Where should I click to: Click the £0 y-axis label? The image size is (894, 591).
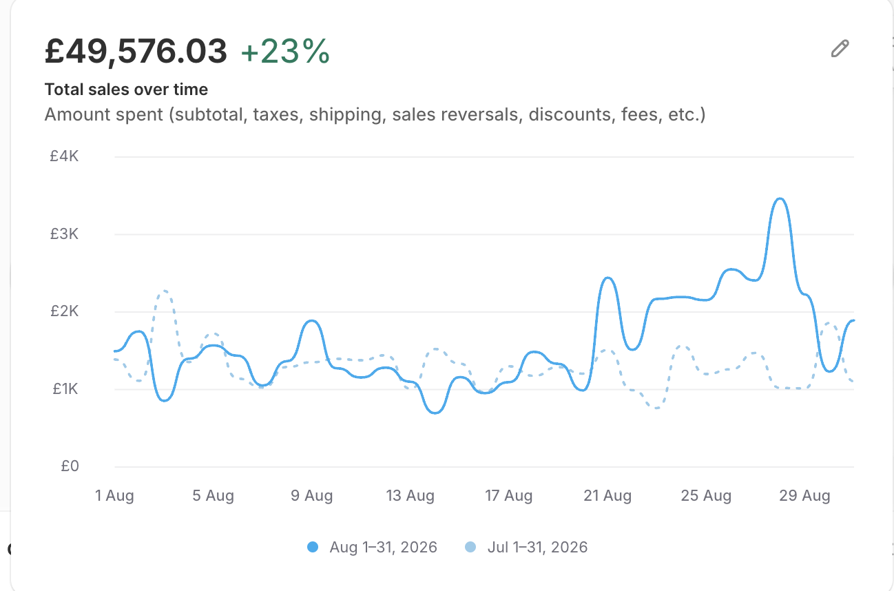point(70,466)
